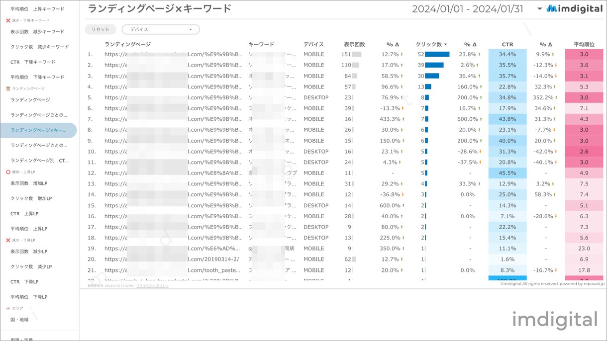Sort by キーワード column header

coord(261,44)
